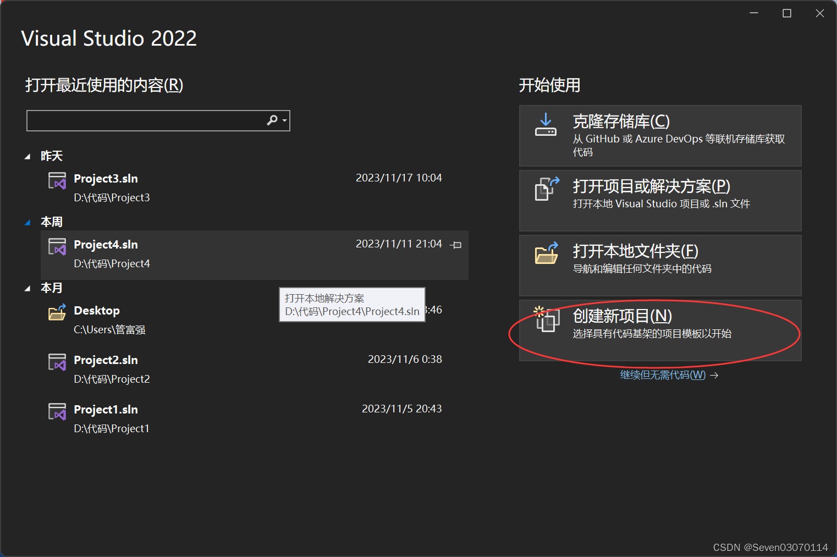Click 打开本地文件夹(F) button
Viewport: 837px width, 557px height.
(660, 266)
